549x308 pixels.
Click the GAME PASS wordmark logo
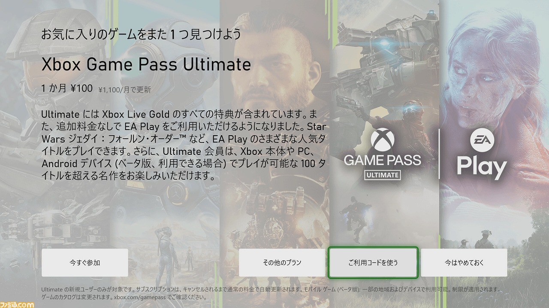(x=383, y=161)
